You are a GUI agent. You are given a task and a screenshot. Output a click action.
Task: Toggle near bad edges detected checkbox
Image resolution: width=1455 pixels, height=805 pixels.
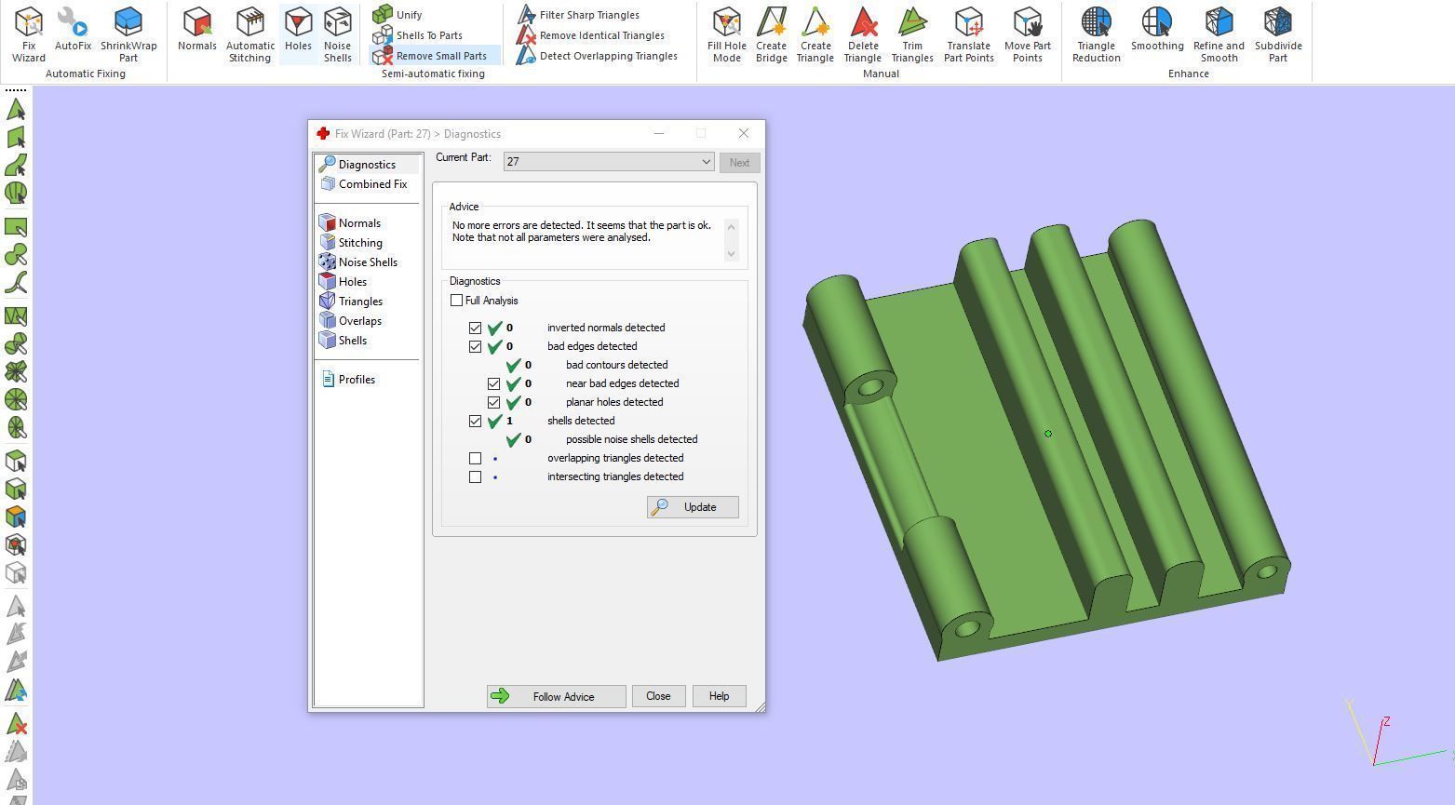493,383
